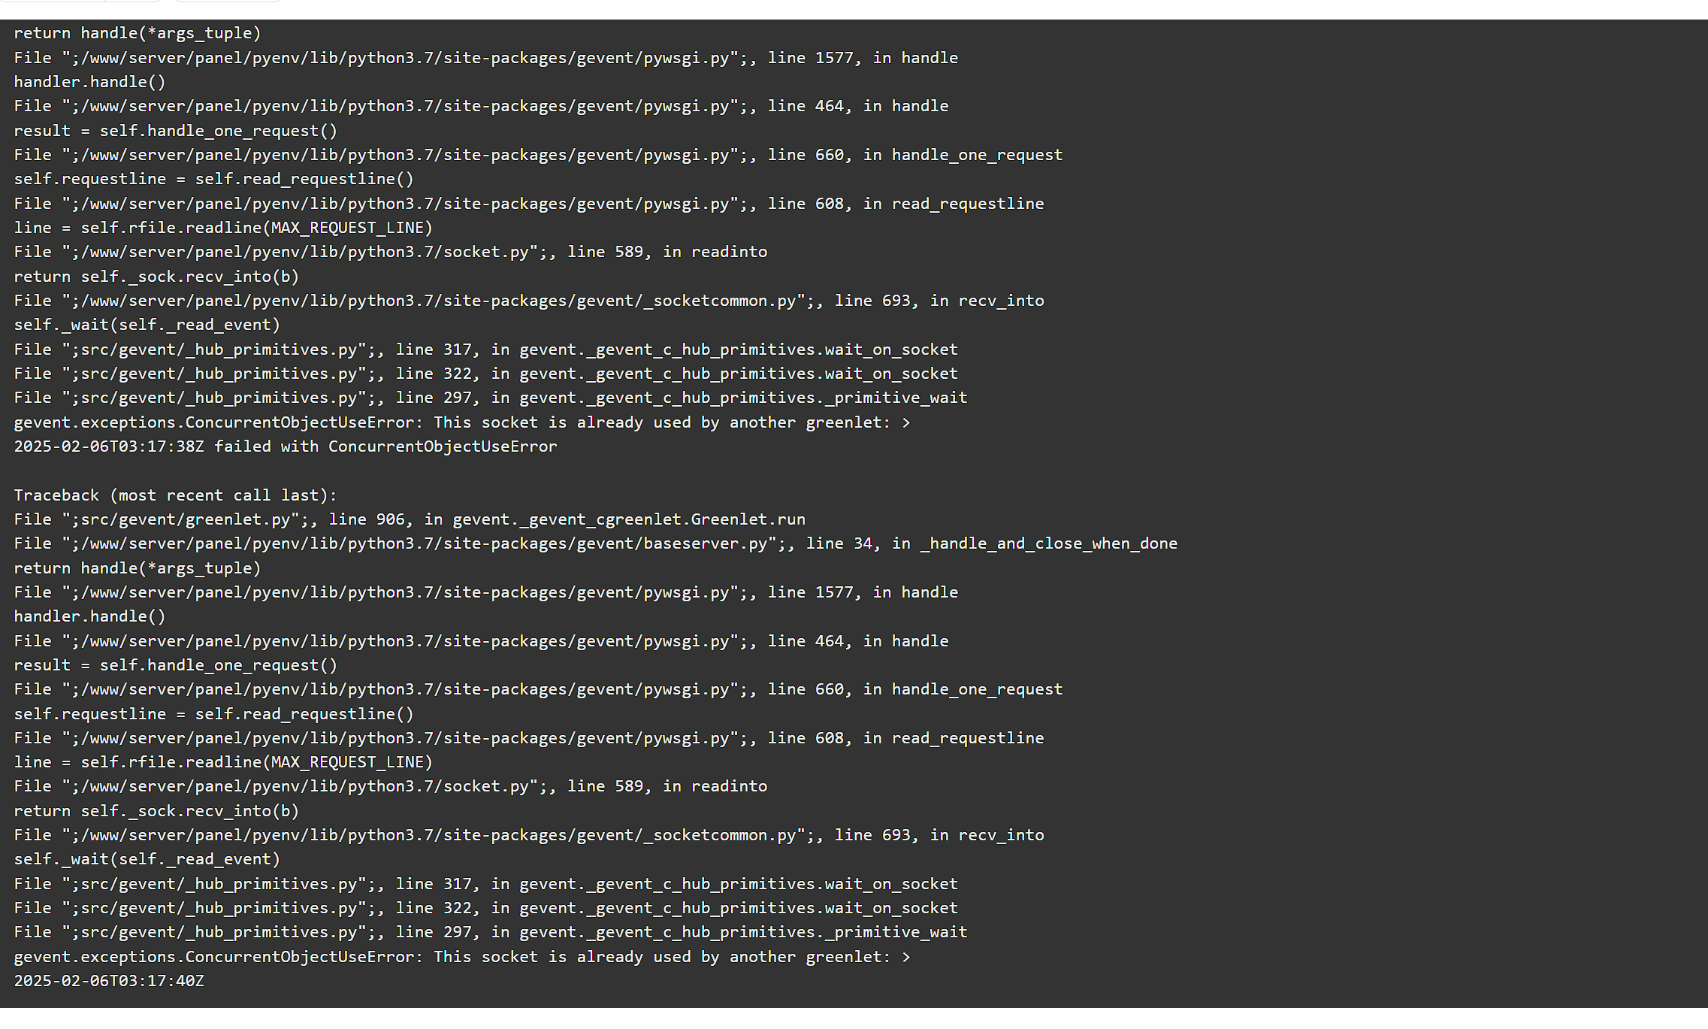This screenshot has height=1029, width=1708.
Task: Click the final timestamp 2025-02-06T03:17:40Z
Action: [x=109, y=980]
